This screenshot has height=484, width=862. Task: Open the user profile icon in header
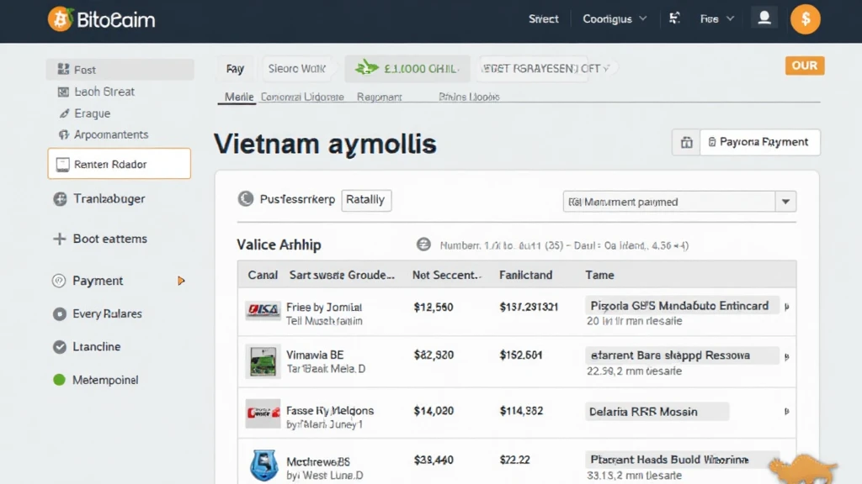coord(764,18)
